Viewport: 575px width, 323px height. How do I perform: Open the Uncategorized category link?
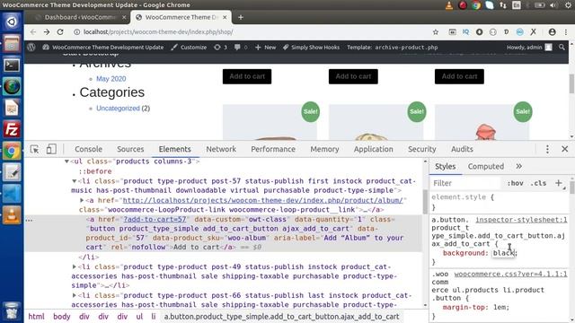[x=118, y=109]
